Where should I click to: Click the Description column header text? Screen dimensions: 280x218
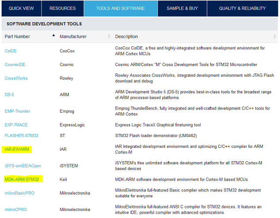[127, 37]
